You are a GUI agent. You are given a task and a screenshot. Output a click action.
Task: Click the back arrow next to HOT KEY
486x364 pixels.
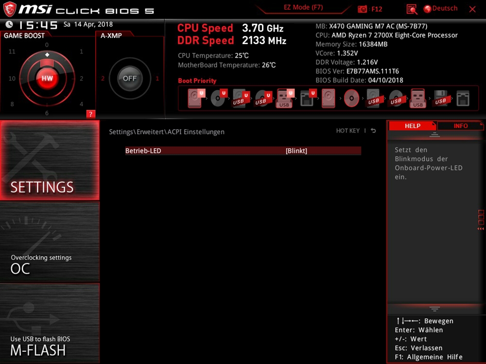coord(373,131)
